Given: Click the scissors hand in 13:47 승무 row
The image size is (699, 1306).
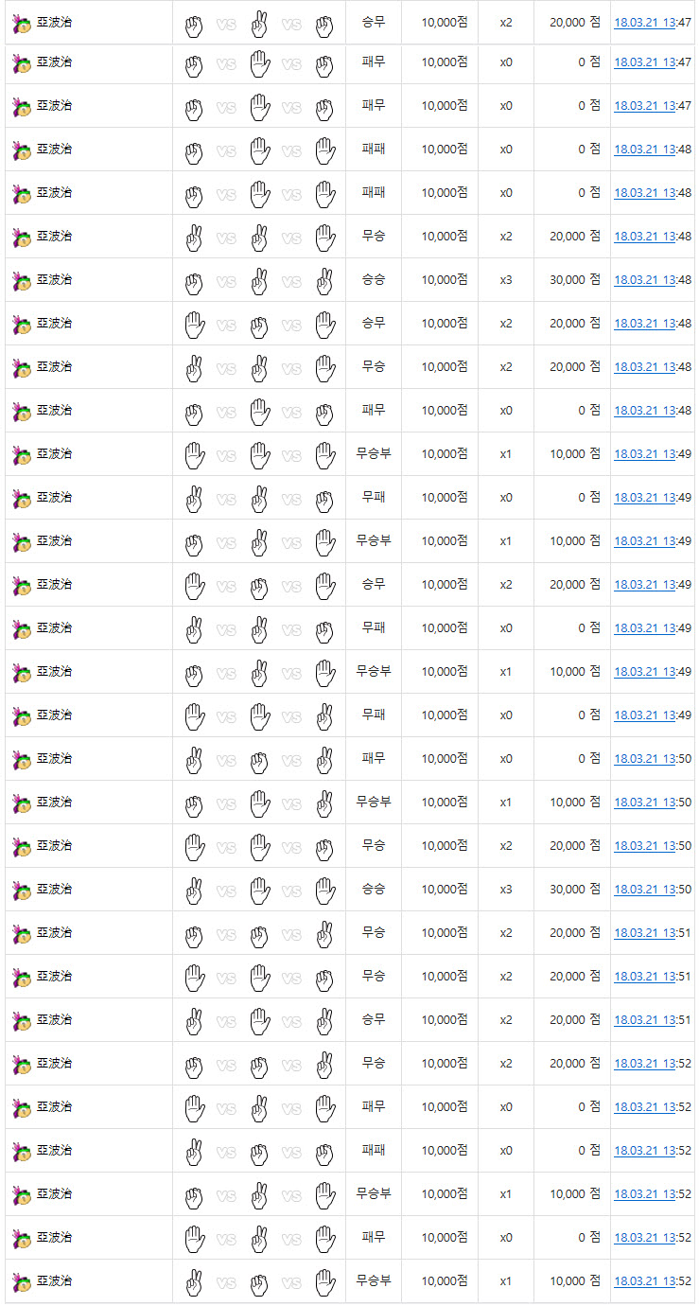Looking at the screenshot, I should [x=259, y=23].
